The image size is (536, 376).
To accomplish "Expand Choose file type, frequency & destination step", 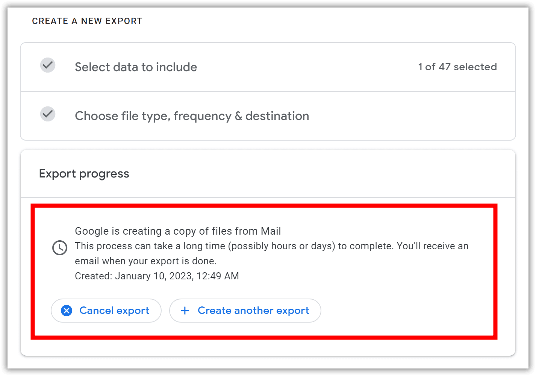I will [x=268, y=116].
